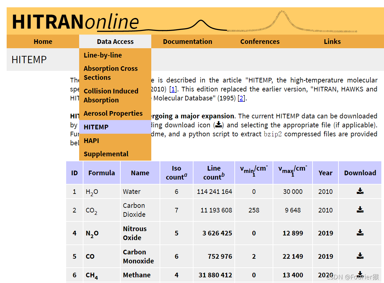Click the Water name cell
The image size is (384, 283).
coord(140,192)
